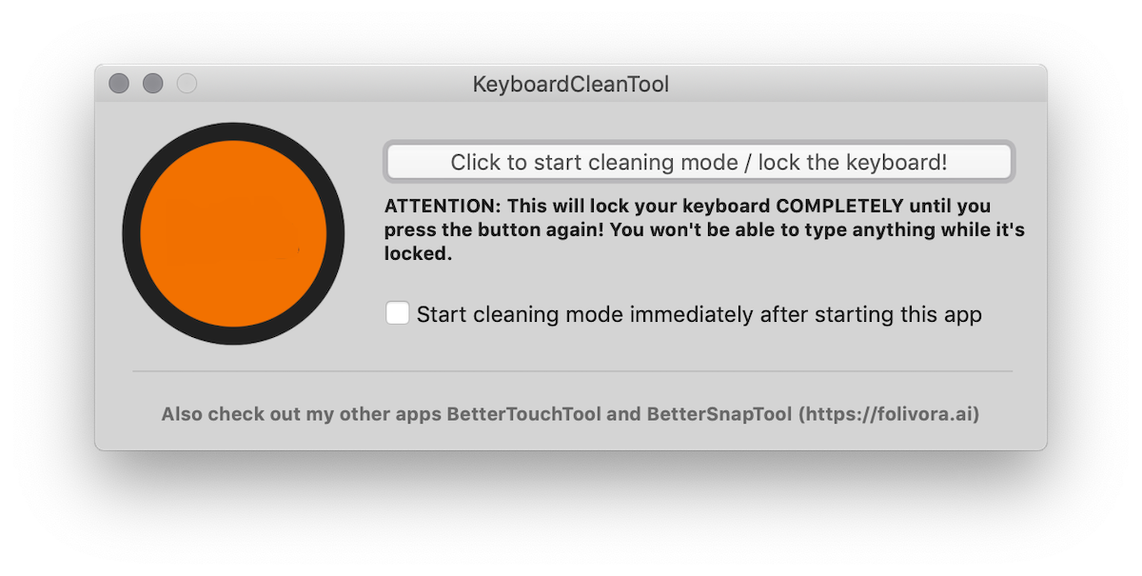Click the orange keyboard status circle
Viewport: 1142px width, 576px height.
click(233, 233)
